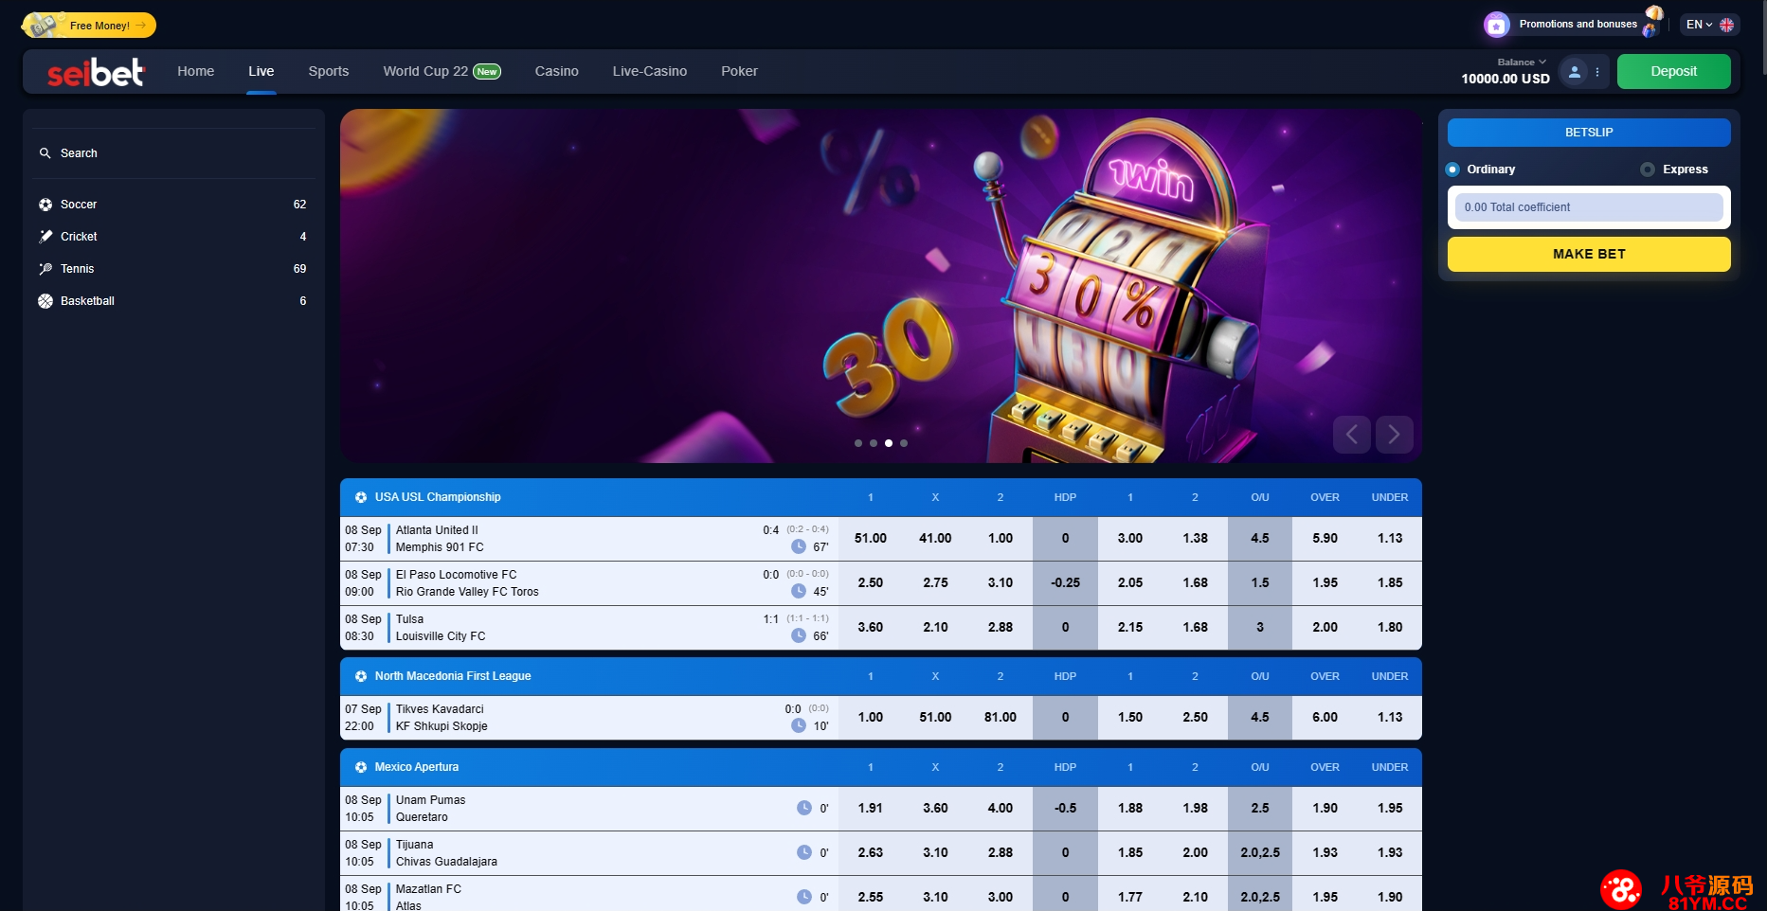Select draw odds 2.75 for El Paso match
Image resolution: width=1767 pixels, height=911 pixels.
(x=935, y=583)
